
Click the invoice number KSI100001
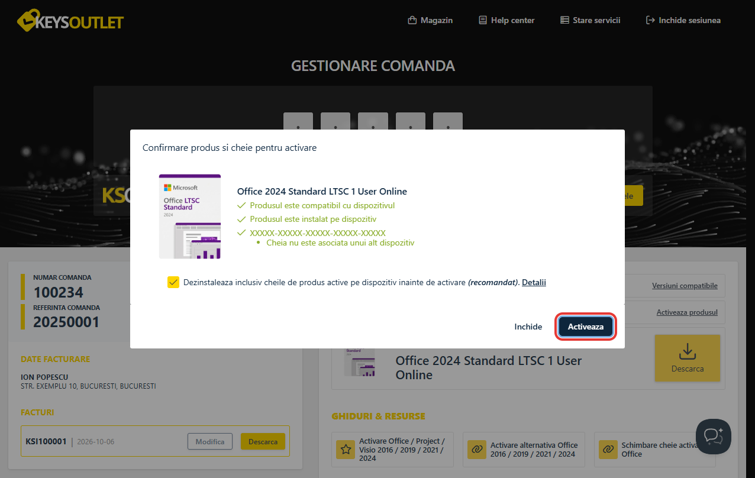coord(46,441)
